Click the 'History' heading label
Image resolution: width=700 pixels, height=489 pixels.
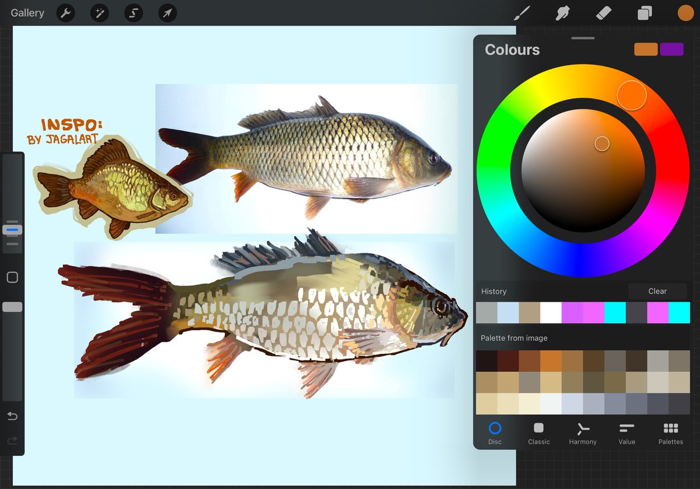coord(494,291)
